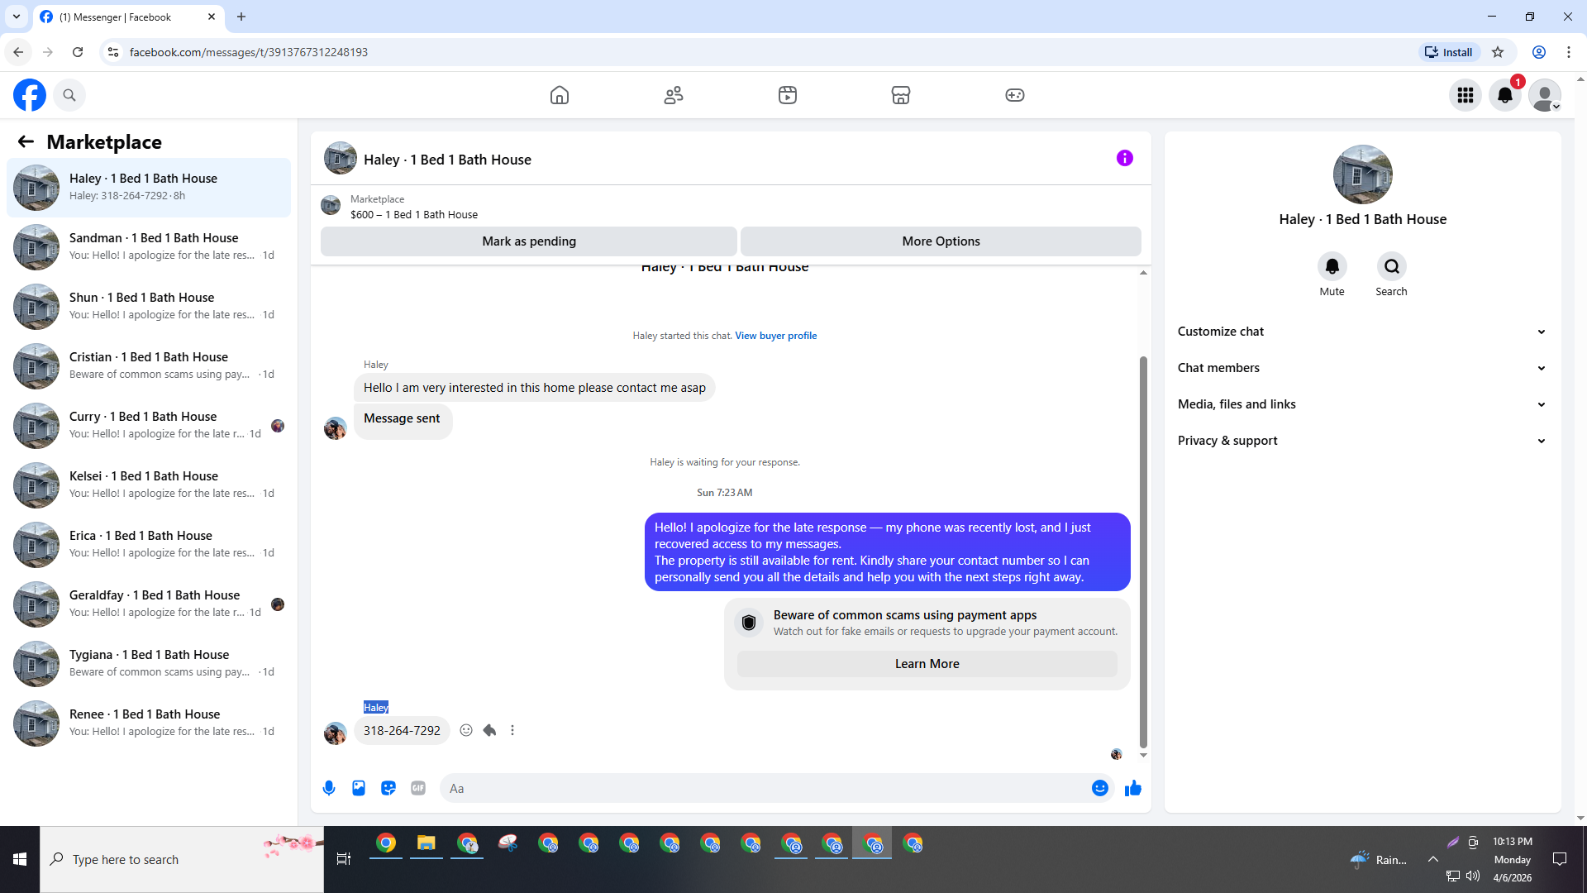The height and width of the screenshot is (893, 1587).
Task: Reload the page
Action: pyautogui.click(x=78, y=52)
